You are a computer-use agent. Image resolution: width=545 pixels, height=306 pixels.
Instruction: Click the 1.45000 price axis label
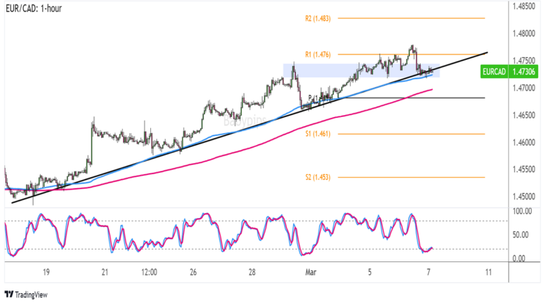524,197
